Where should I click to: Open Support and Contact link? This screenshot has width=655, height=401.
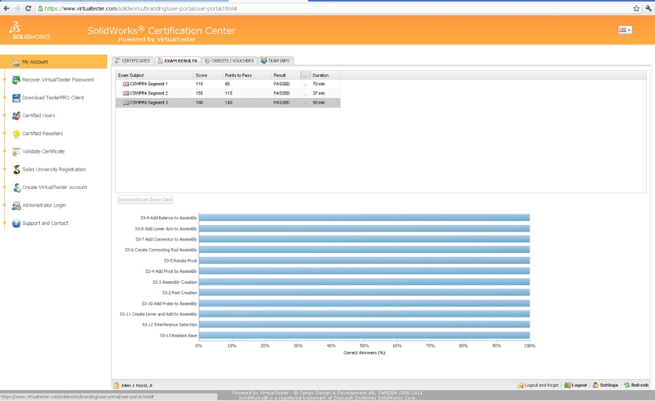click(45, 224)
